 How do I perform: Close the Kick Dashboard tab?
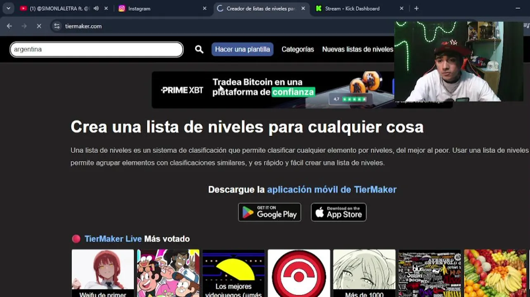[402, 8]
